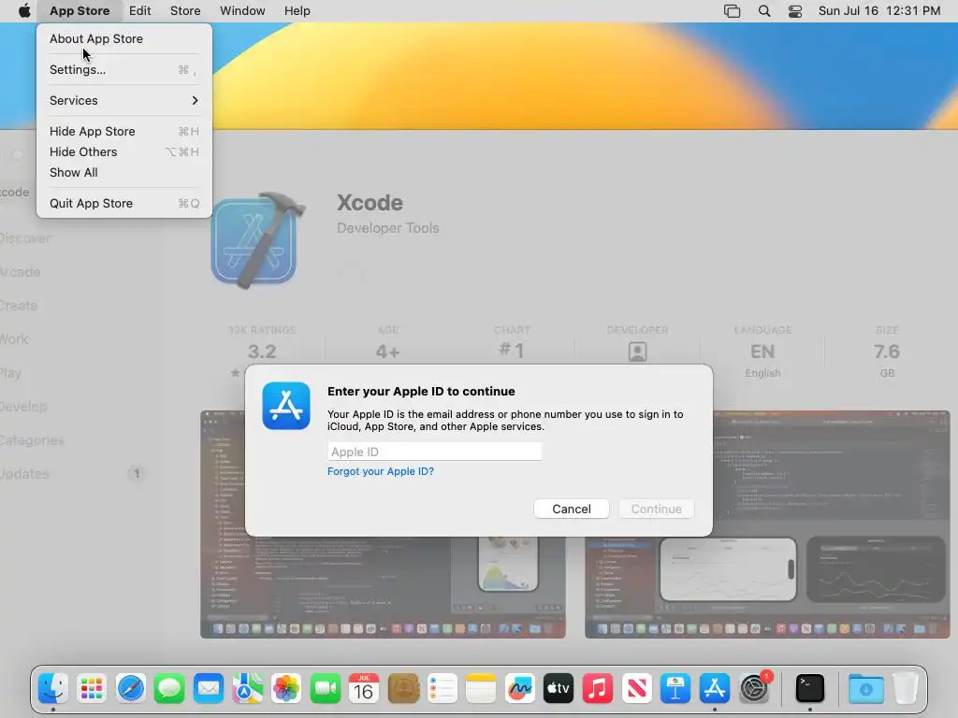Image resolution: width=958 pixels, height=718 pixels.
Task: Select Develop in the sidebar
Action: (23, 406)
